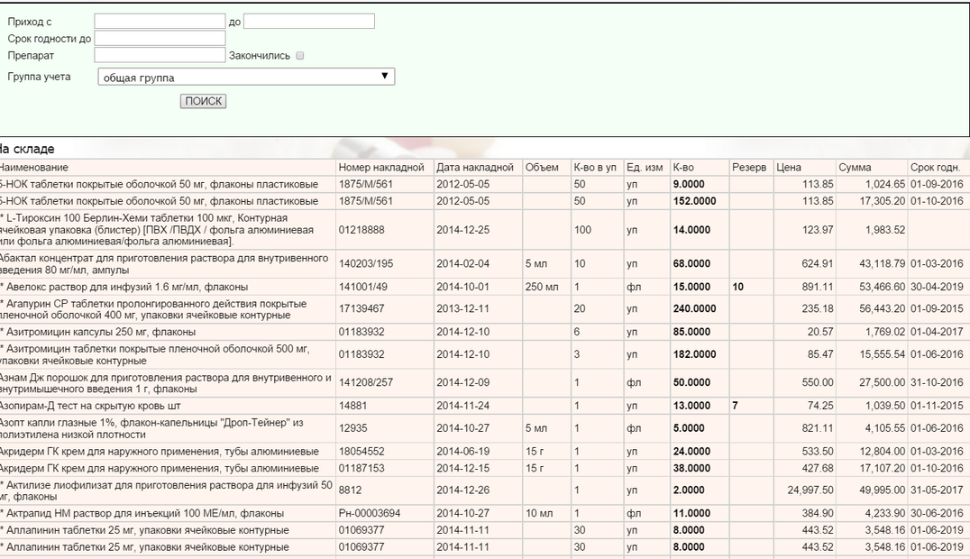Click the 'Объем' column header
The height and width of the screenshot is (559, 970).
[542, 167]
